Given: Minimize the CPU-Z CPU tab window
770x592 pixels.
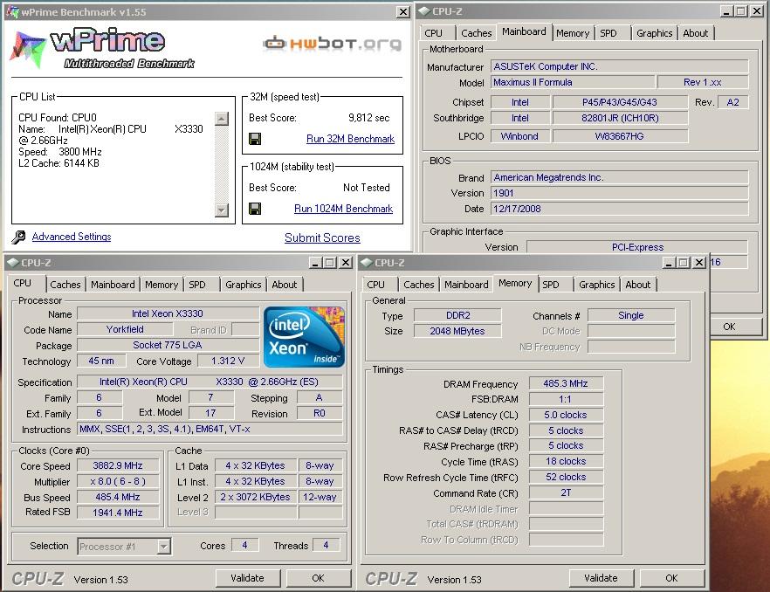Looking at the screenshot, I should click(x=316, y=263).
